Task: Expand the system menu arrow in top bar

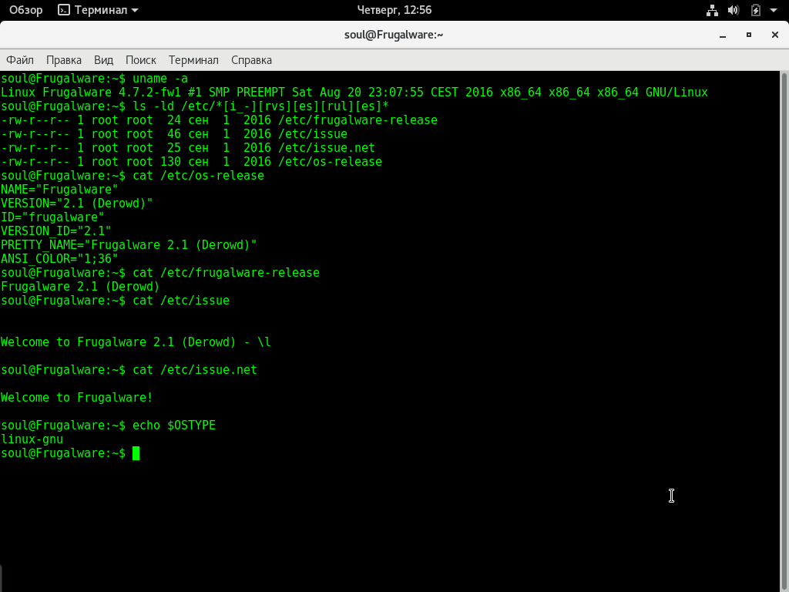Action: (774, 10)
